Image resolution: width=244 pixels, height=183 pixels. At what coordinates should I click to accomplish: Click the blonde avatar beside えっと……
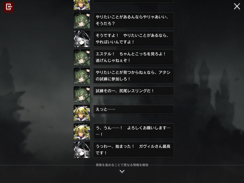(82, 113)
